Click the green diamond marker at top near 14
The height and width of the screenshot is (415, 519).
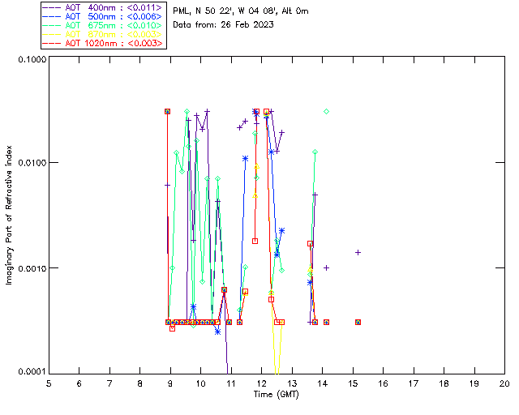326,112
